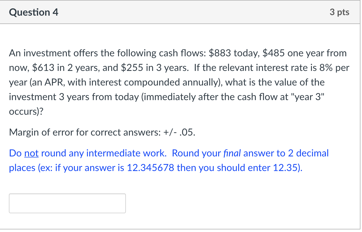Select the "Question 4" heading

[34, 12]
